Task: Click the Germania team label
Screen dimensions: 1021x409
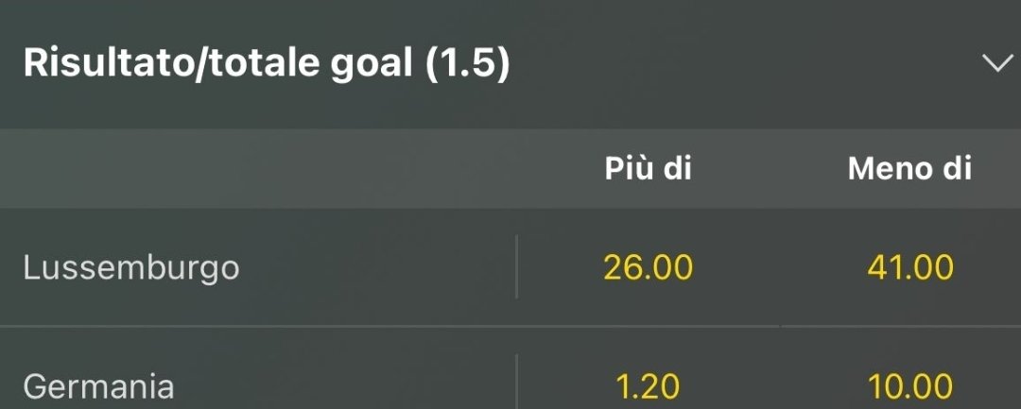Action: pyautogui.click(x=98, y=386)
